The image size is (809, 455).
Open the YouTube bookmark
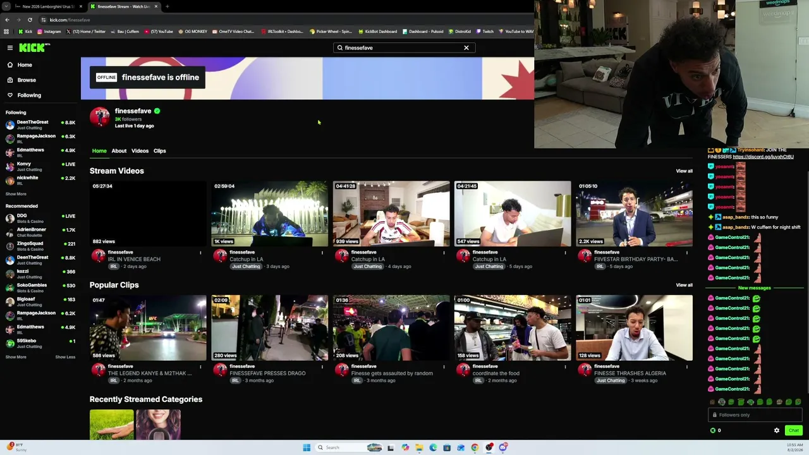point(159,32)
